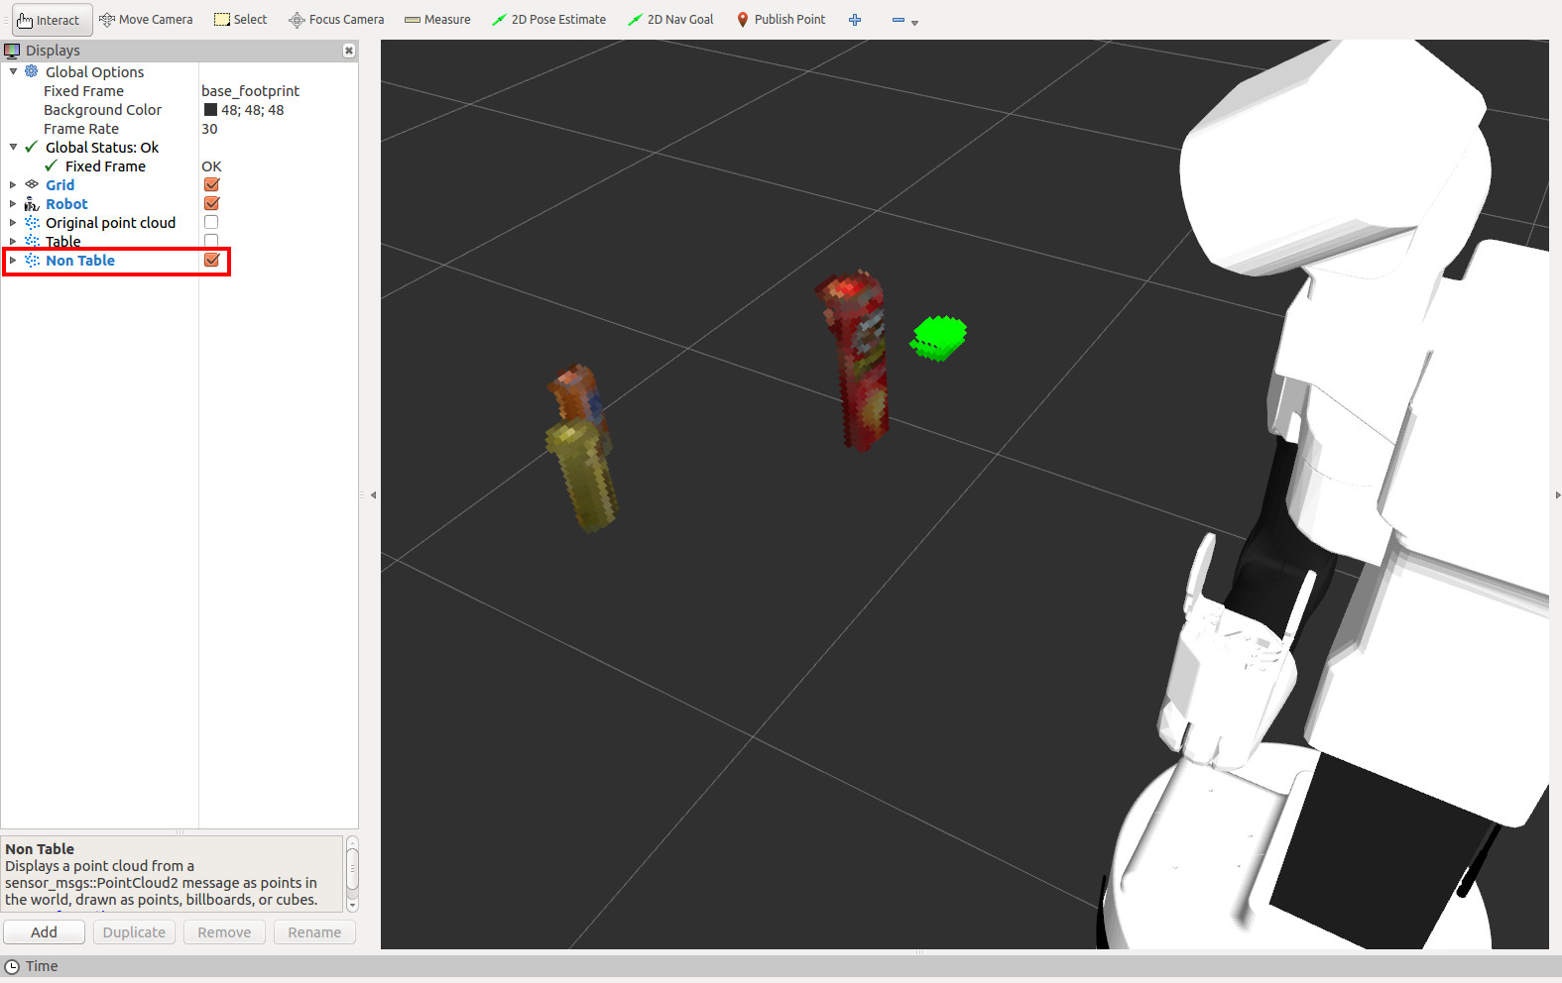Activate the Select tool in toolbar
This screenshot has height=983, width=1562.
tap(241, 20)
